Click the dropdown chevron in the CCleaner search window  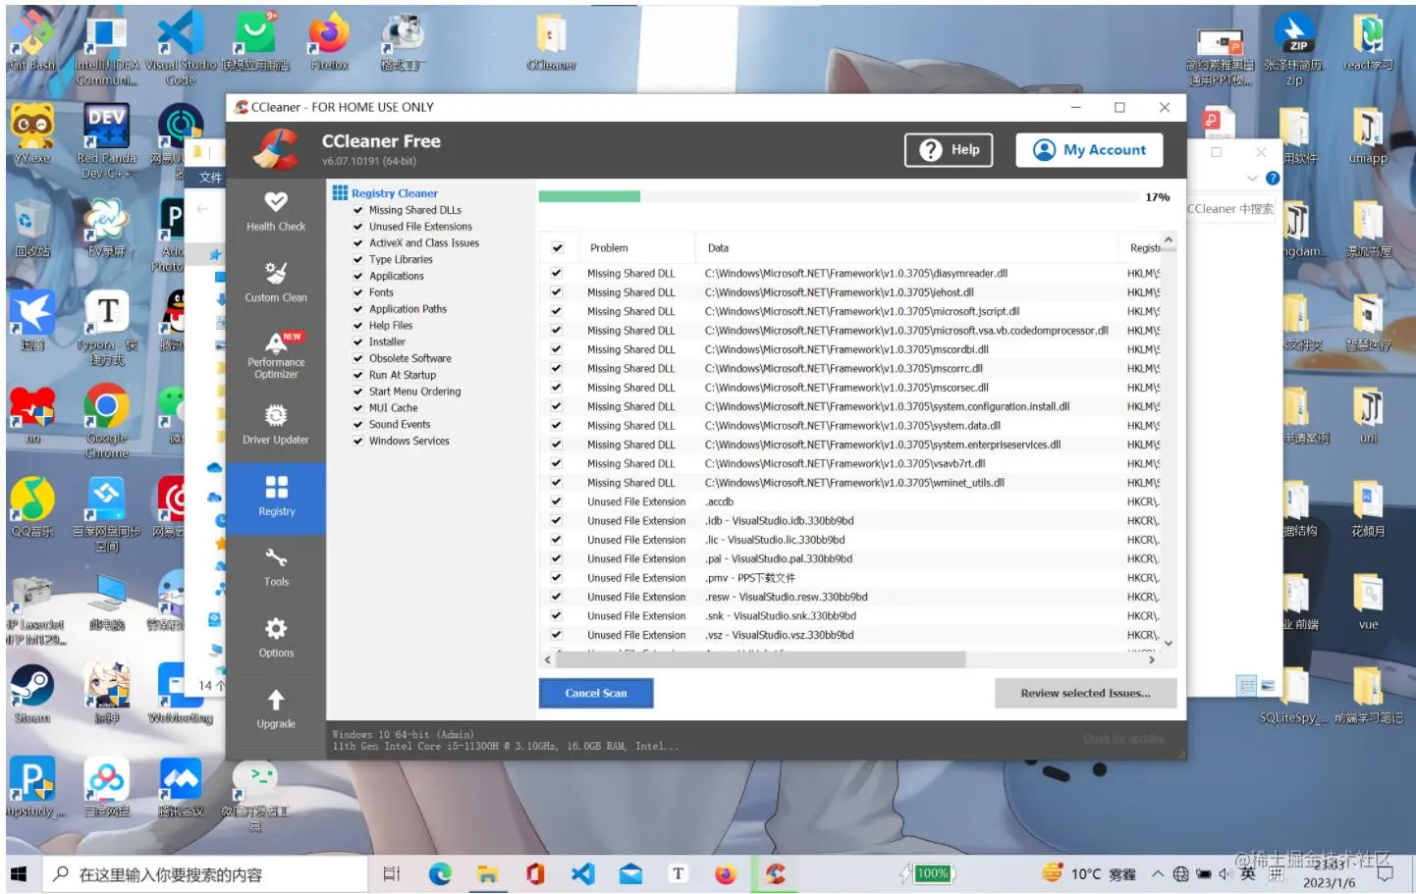[1252, 178]
